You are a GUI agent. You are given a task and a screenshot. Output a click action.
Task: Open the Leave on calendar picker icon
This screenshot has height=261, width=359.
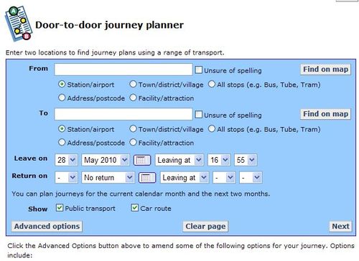click(142, 160)
